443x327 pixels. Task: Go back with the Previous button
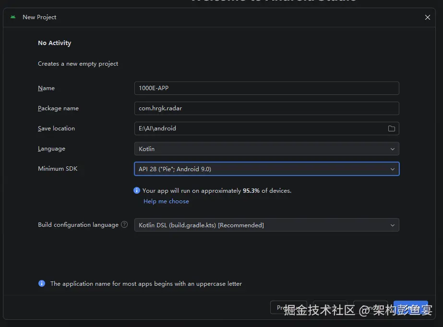288,307
